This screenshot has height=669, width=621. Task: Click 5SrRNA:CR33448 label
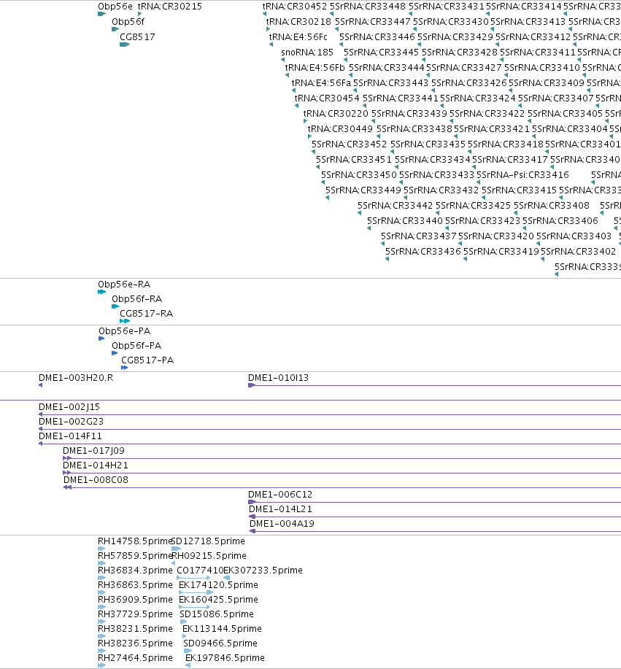[x=368, y=7]
